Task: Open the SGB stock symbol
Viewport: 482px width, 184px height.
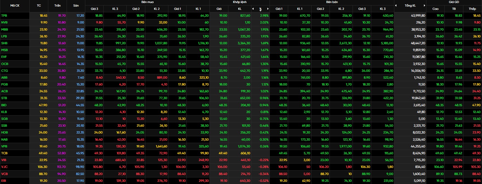Action: tap(4, 119)
